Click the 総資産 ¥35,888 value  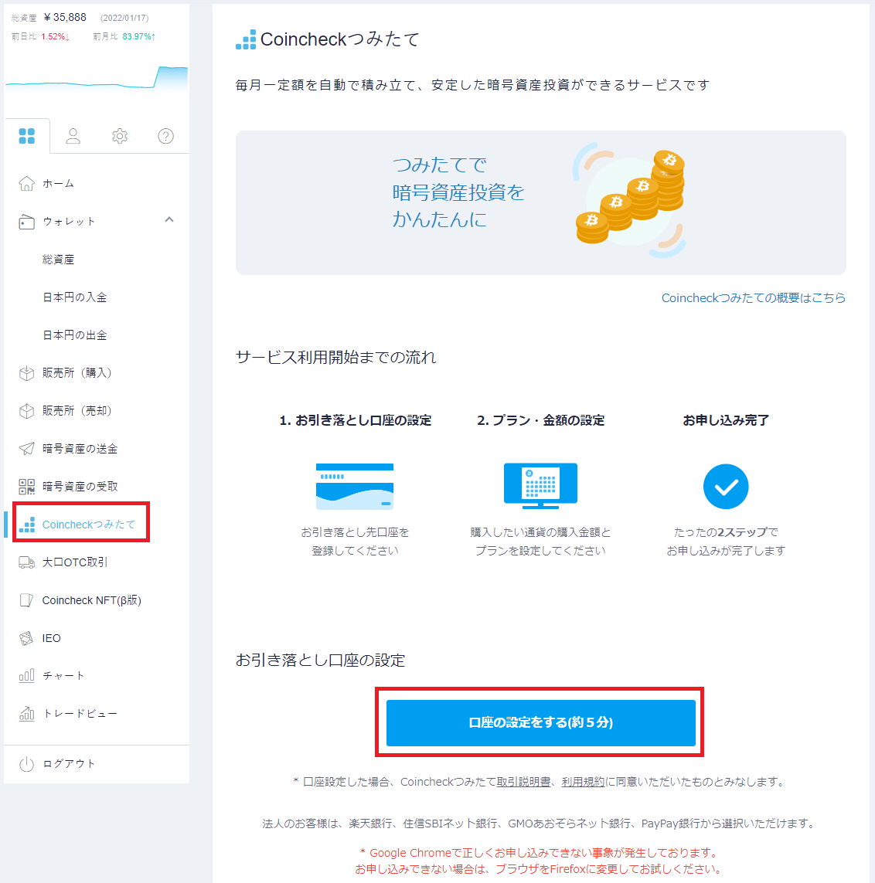pos(66,18)
